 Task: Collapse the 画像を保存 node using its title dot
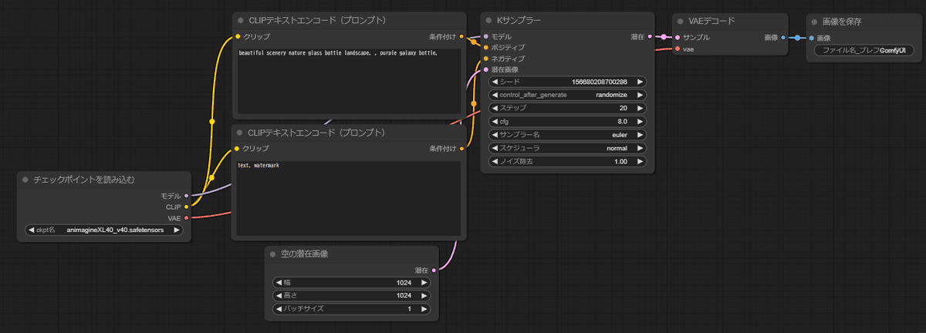(x=815, y=21)
